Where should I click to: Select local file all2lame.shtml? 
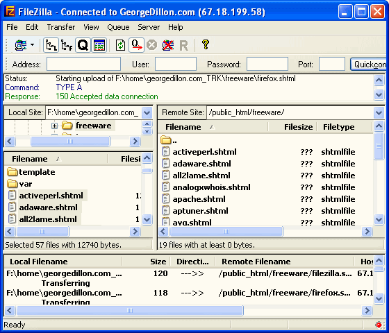point(48,219)
